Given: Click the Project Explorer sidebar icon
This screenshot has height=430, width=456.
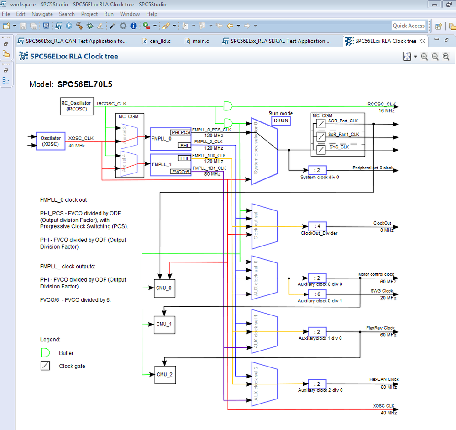Looking at the screenshot, I should pos(6,54).
